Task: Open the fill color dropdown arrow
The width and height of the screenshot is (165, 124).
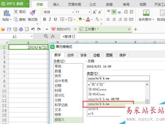Action: (84, 19)
